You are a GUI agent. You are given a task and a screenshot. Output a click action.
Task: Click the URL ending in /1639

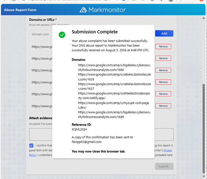tap(114, 77)
